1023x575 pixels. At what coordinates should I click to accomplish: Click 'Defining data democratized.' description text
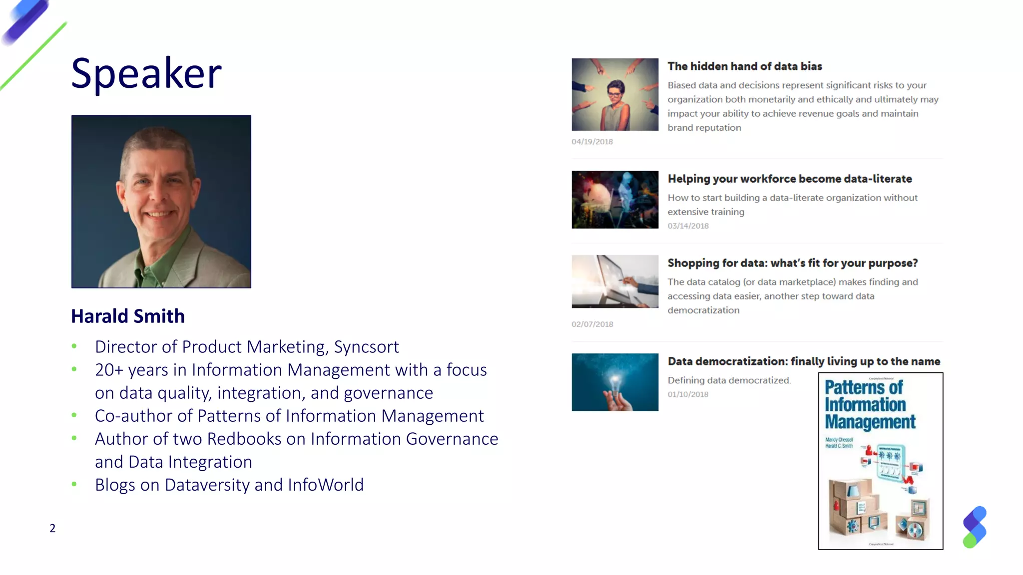coord(729,380)
